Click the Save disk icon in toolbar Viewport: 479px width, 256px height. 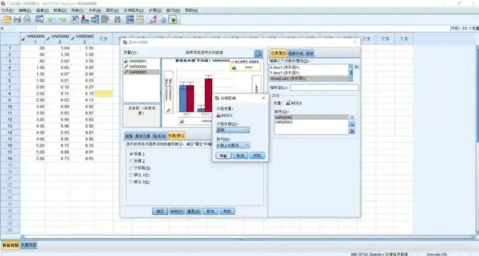[x=17, y=20]
